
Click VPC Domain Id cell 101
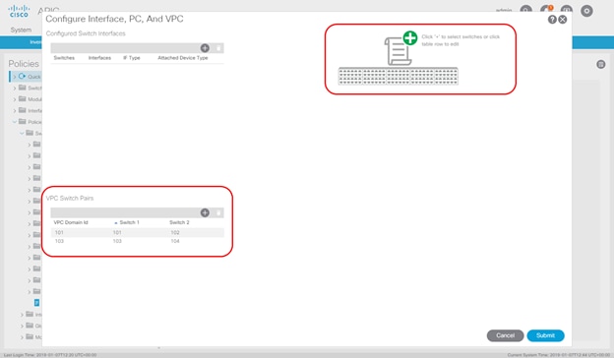59,233
